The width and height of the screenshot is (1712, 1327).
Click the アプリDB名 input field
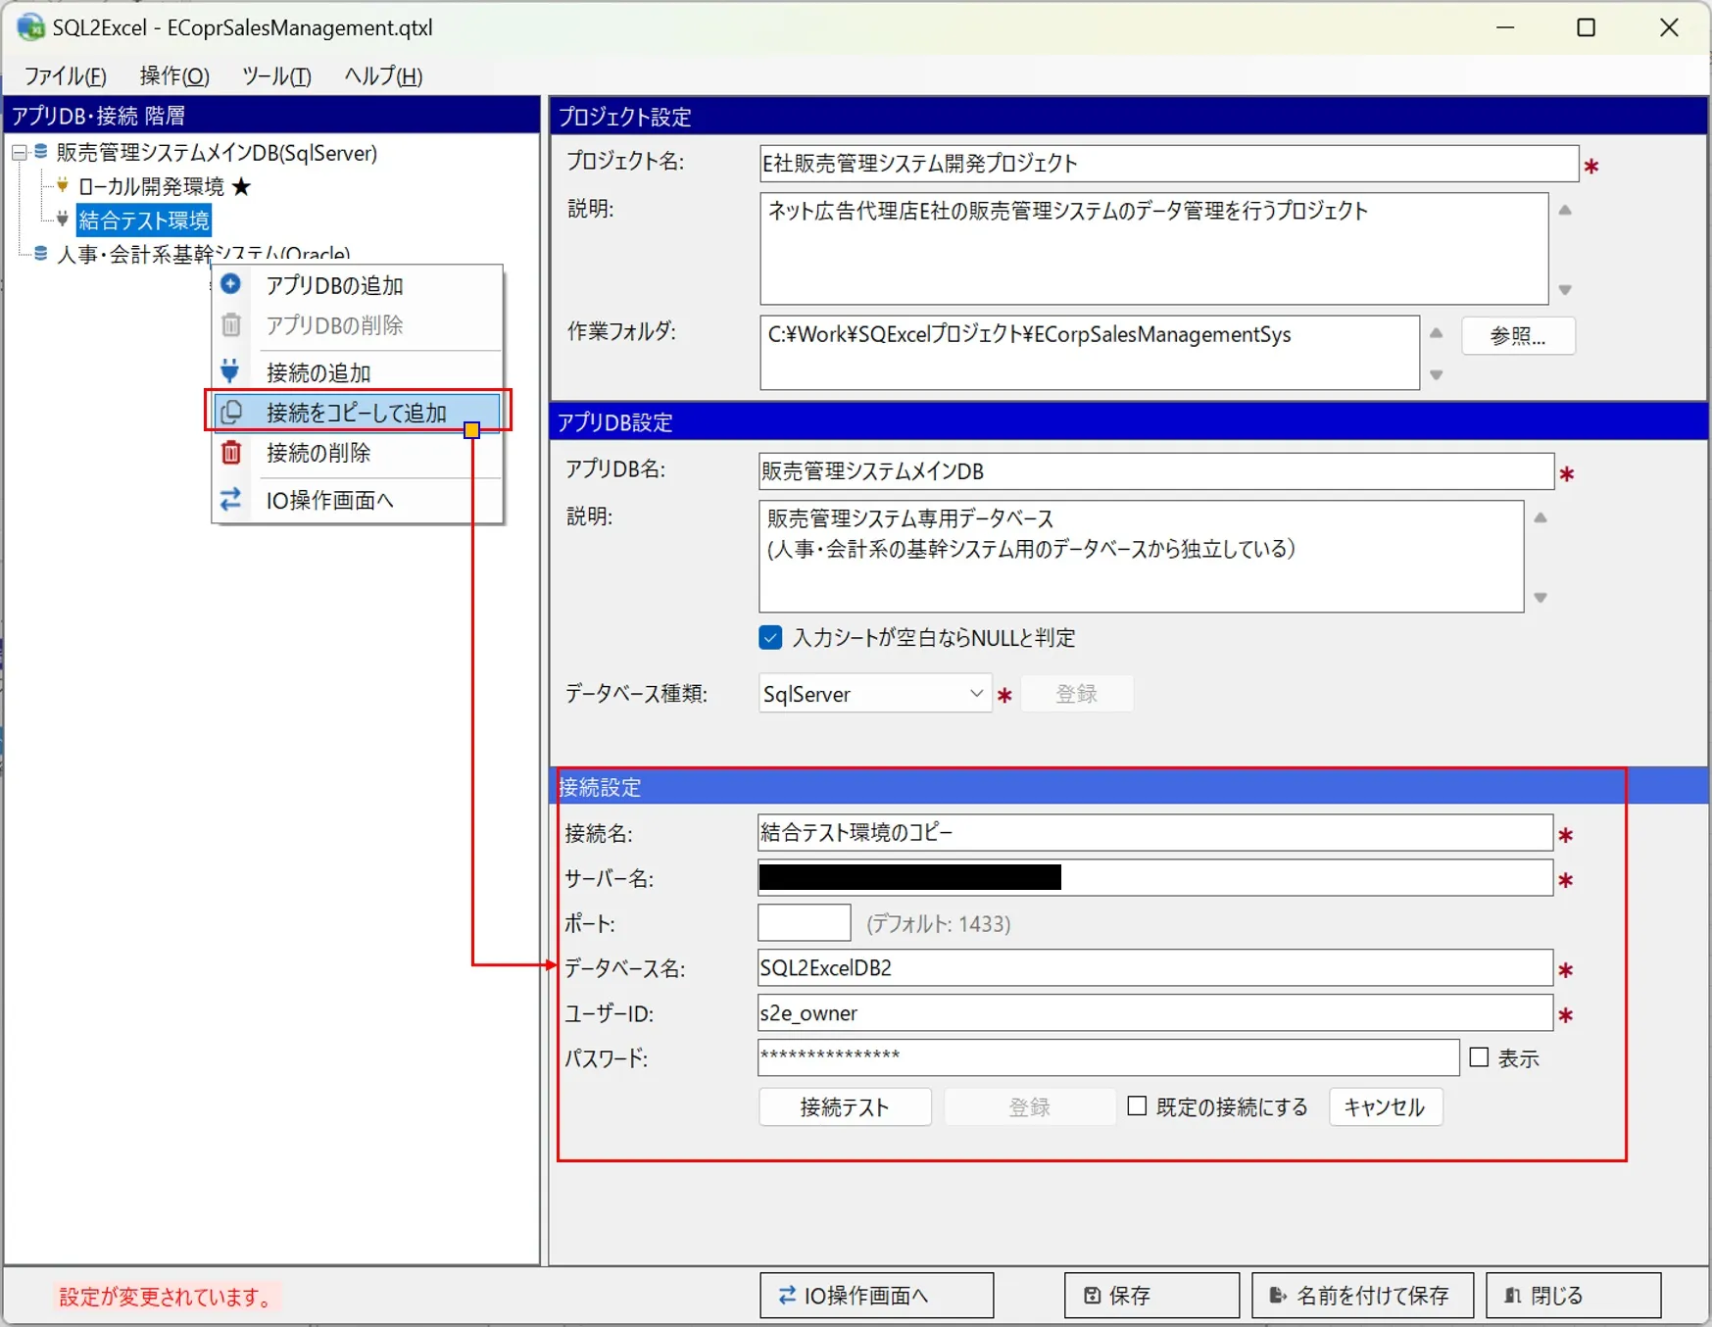click(x=1156, y=471)
